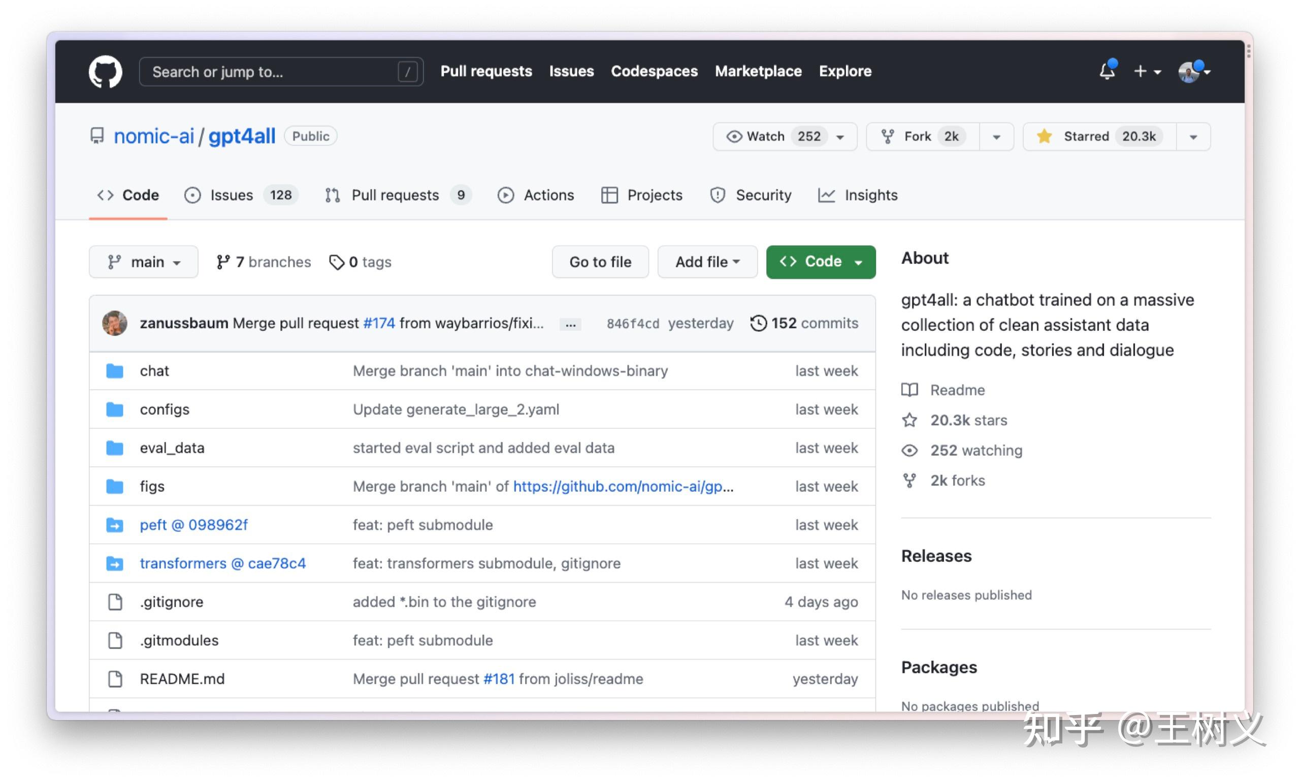Open the notifications bell

point(1106,71)
